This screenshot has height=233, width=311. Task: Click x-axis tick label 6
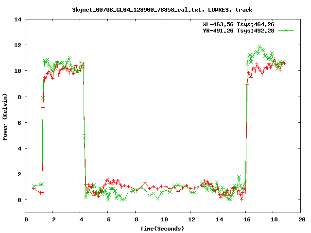[109, 219]
